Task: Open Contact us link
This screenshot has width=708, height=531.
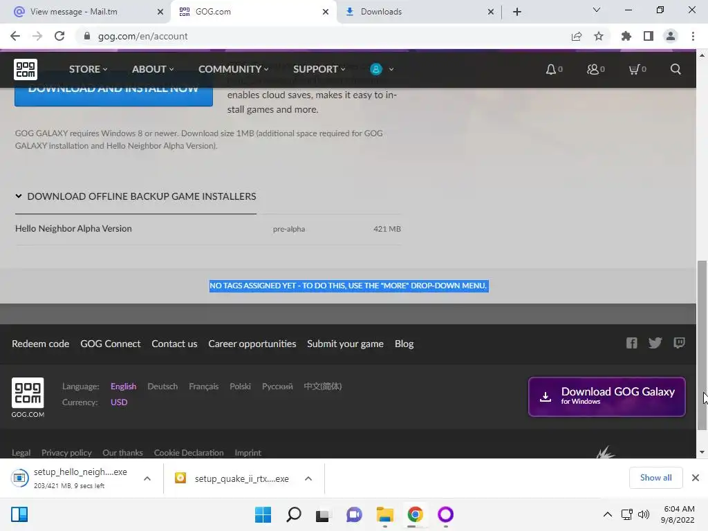Action: [174, 344]
